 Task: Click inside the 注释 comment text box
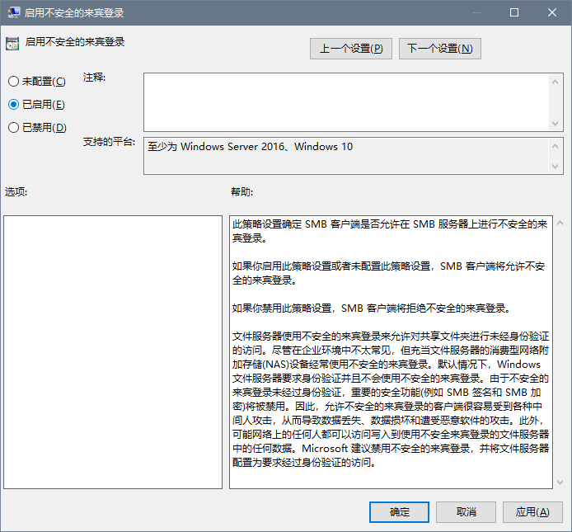[346, 101]
